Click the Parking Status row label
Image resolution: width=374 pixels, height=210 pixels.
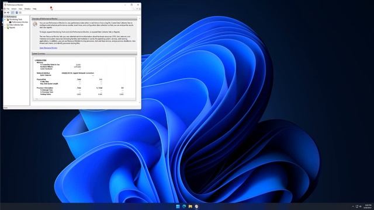click(46, 94)
